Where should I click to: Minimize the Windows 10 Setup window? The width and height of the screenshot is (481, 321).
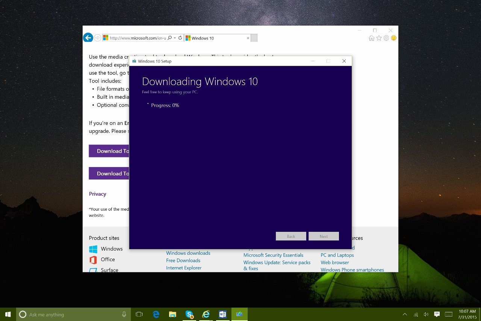pyautogui.click(x=313, y=61)
